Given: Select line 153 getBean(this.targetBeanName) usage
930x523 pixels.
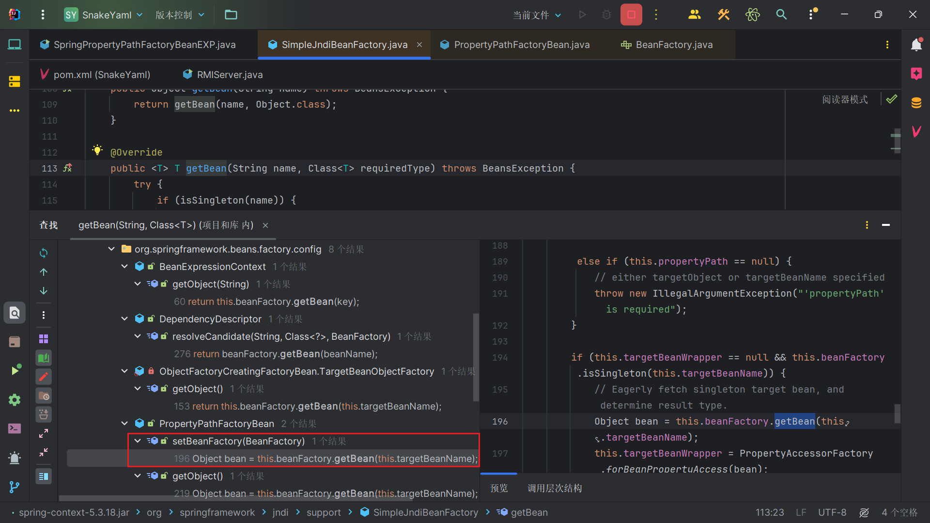Looking at the screenshot, I should pyautogui.click(x=308, y=406).
